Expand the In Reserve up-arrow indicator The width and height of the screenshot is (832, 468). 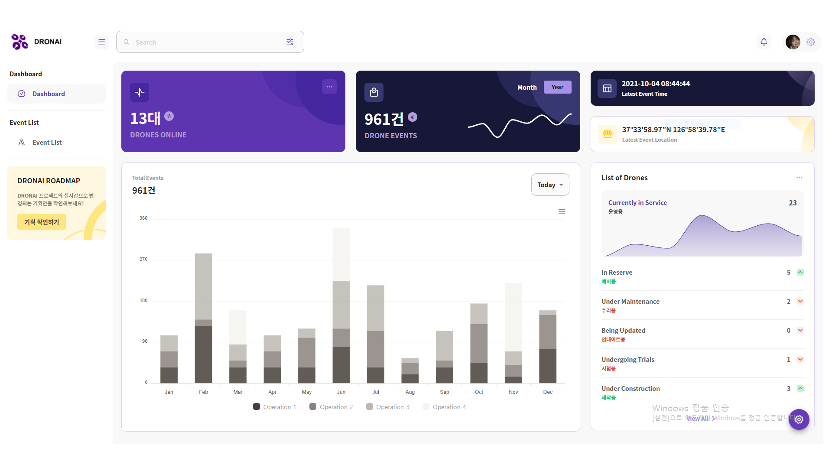click(800, 272)
